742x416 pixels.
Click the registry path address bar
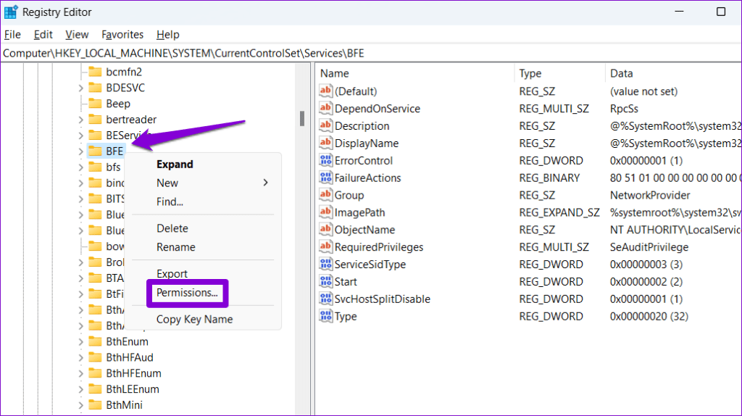(362, 54)
